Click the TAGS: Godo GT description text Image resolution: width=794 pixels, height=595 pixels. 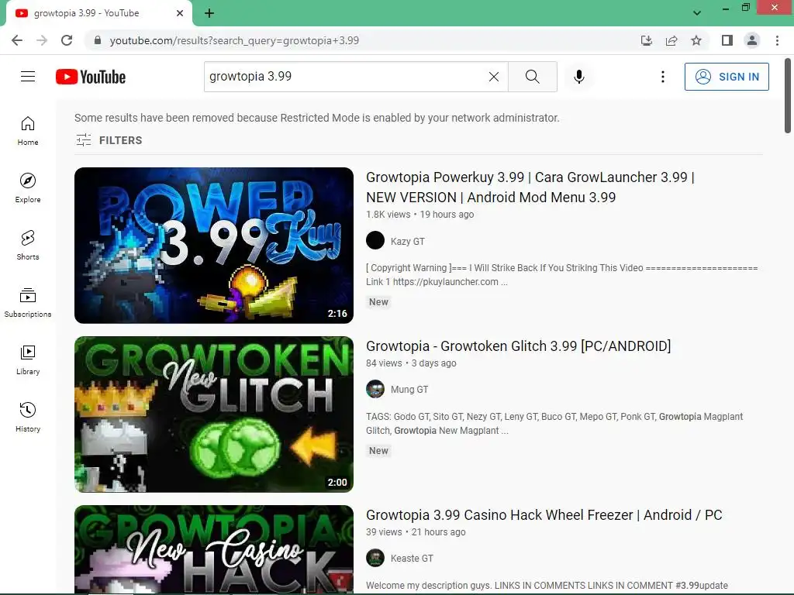click(554, 424)
